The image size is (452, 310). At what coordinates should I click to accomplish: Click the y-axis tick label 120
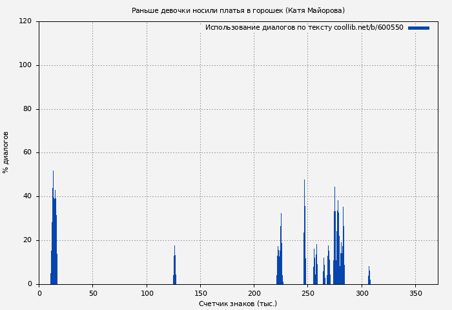click(x=25, y=21)
